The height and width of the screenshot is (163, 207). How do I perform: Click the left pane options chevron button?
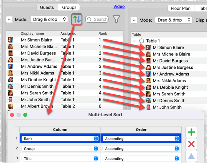9,20
